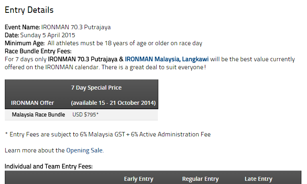This screenshot has width=307, height=184.
Task: Click the Event Name label
Action: click(x=22, y=27)
